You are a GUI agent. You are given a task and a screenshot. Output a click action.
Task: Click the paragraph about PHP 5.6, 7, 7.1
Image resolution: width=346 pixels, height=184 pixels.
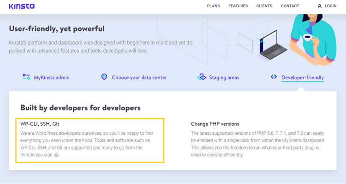pyautogui.click(x=258, y=144)
